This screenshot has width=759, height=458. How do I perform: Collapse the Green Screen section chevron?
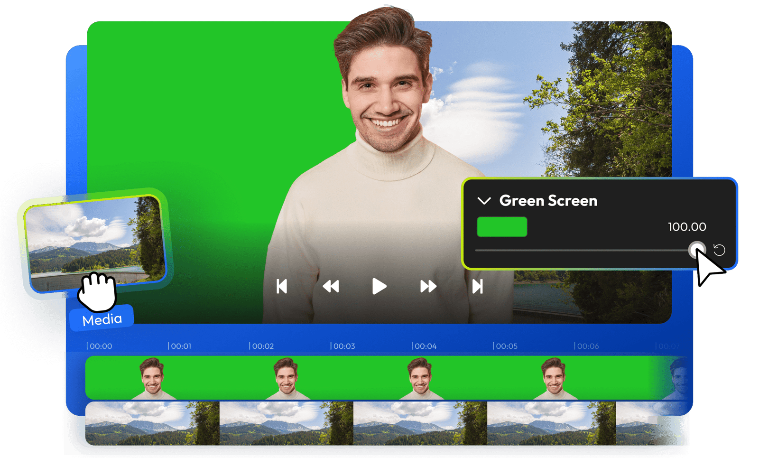click(x=484, y=201)
